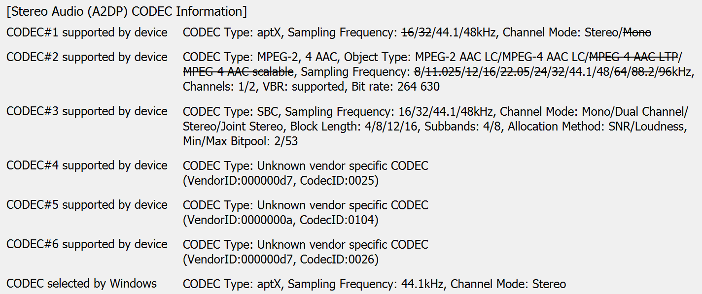Select the CODEC#5 supported by device label
This screenshot has height=294, width=702.
click(x=87, y=205)
